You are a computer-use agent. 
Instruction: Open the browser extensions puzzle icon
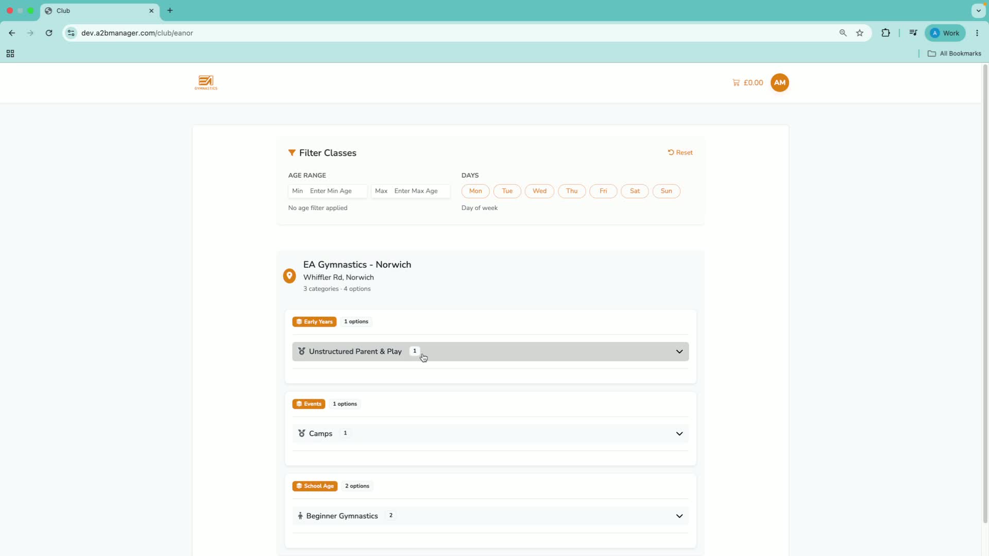(885, 33)
